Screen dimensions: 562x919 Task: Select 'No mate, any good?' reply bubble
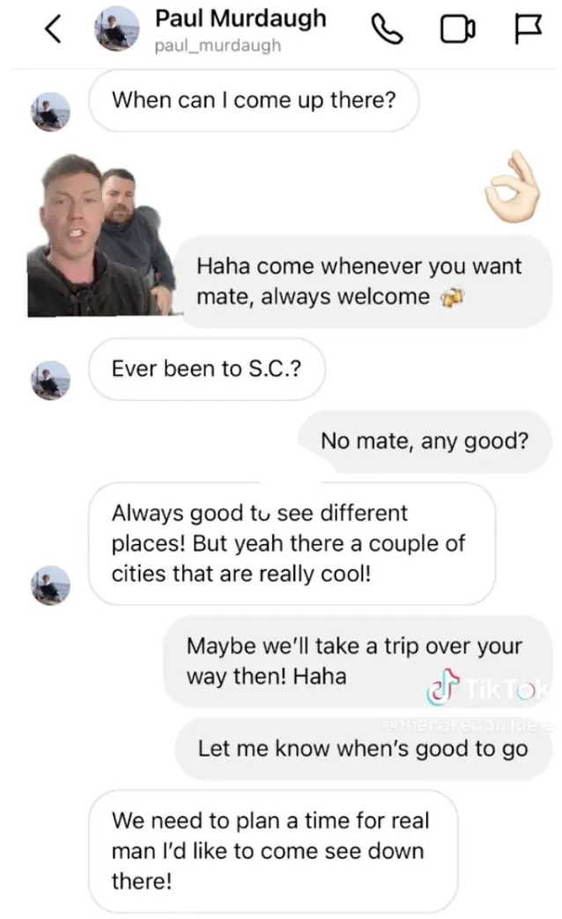pos(425,441)
